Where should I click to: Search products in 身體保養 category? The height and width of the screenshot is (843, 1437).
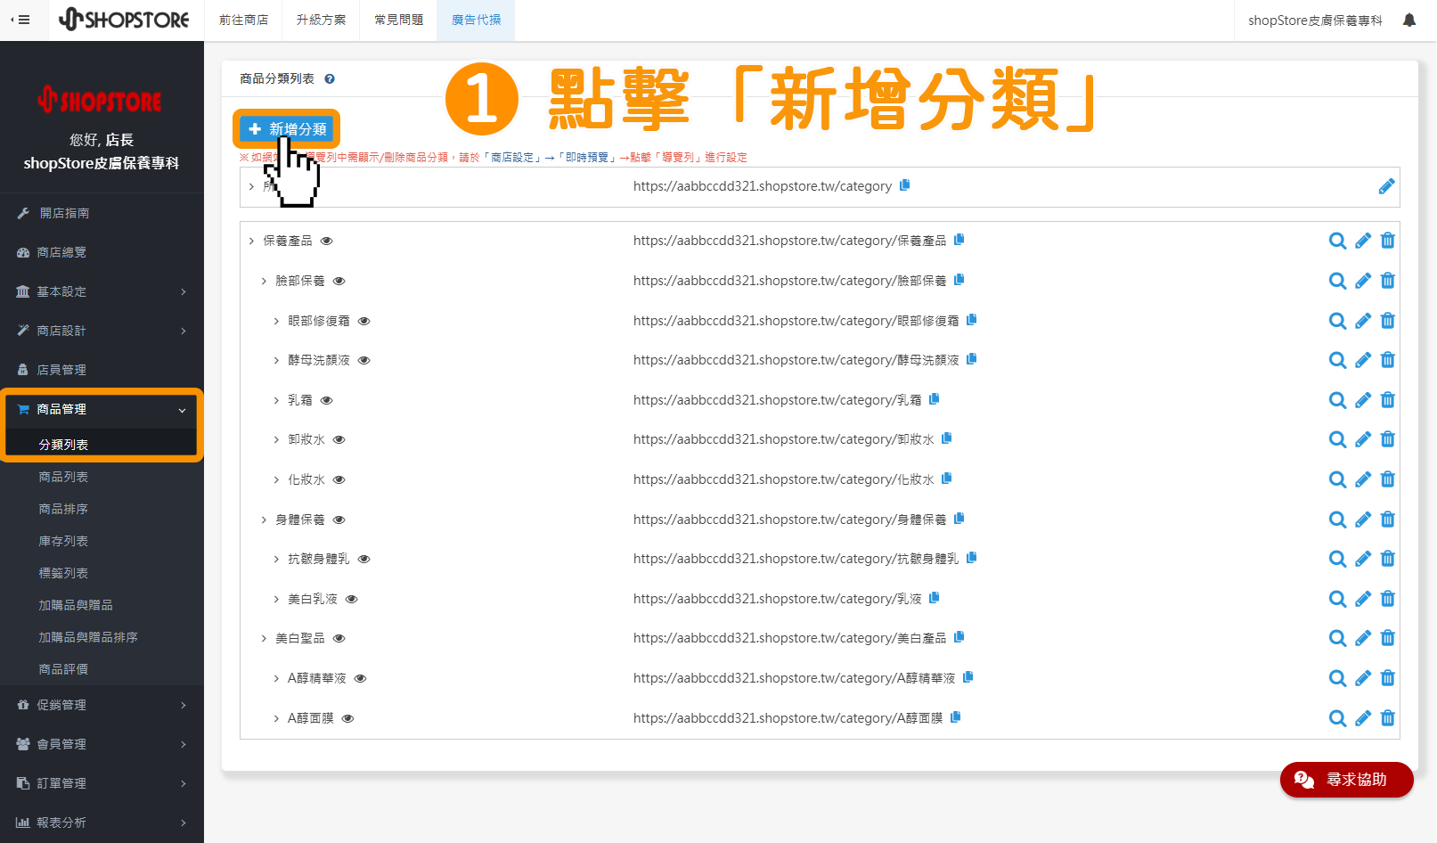point(1337,520)
